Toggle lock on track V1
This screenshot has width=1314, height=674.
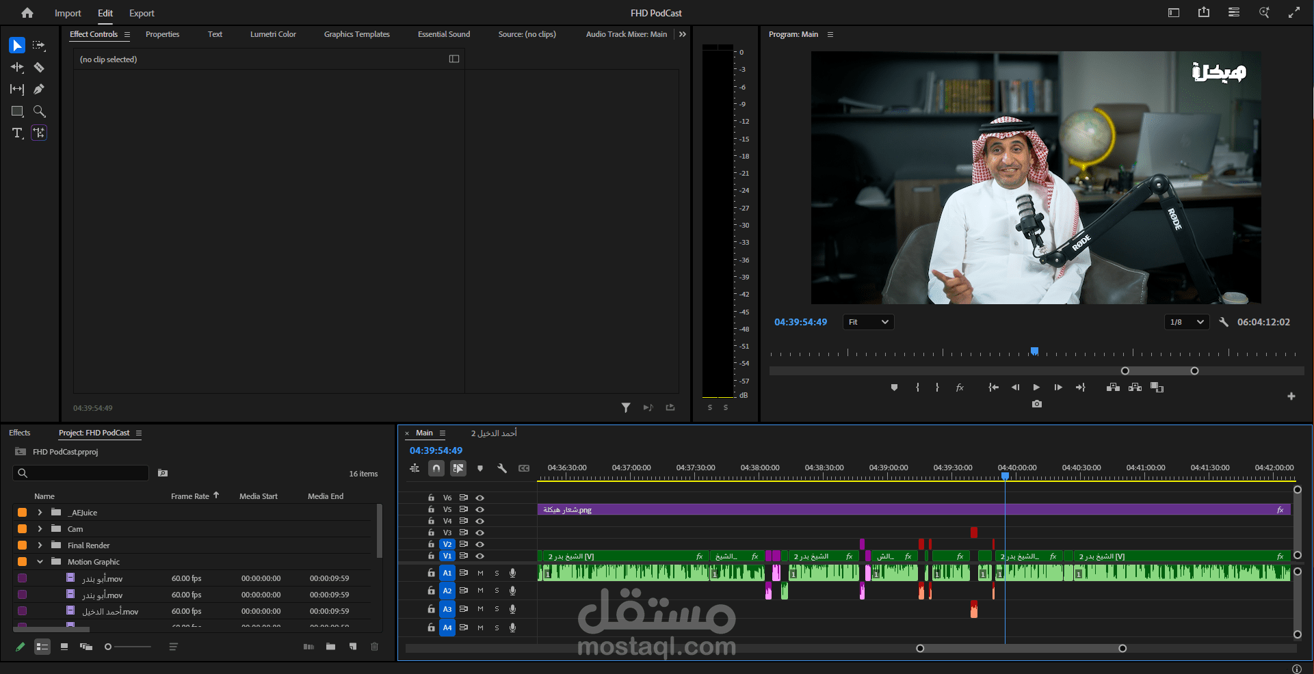[x=431, y=556]
